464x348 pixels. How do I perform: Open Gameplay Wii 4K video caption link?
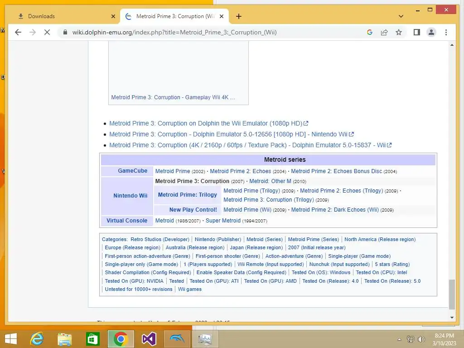click(x=173, y=97)
